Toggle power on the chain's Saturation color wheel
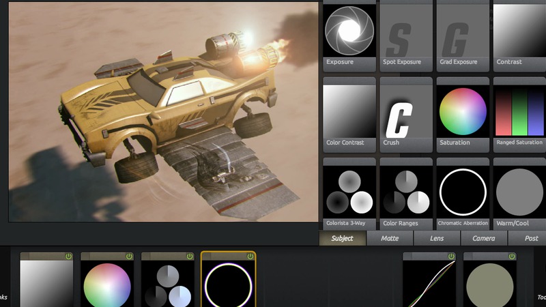 [x=129, y=257]
